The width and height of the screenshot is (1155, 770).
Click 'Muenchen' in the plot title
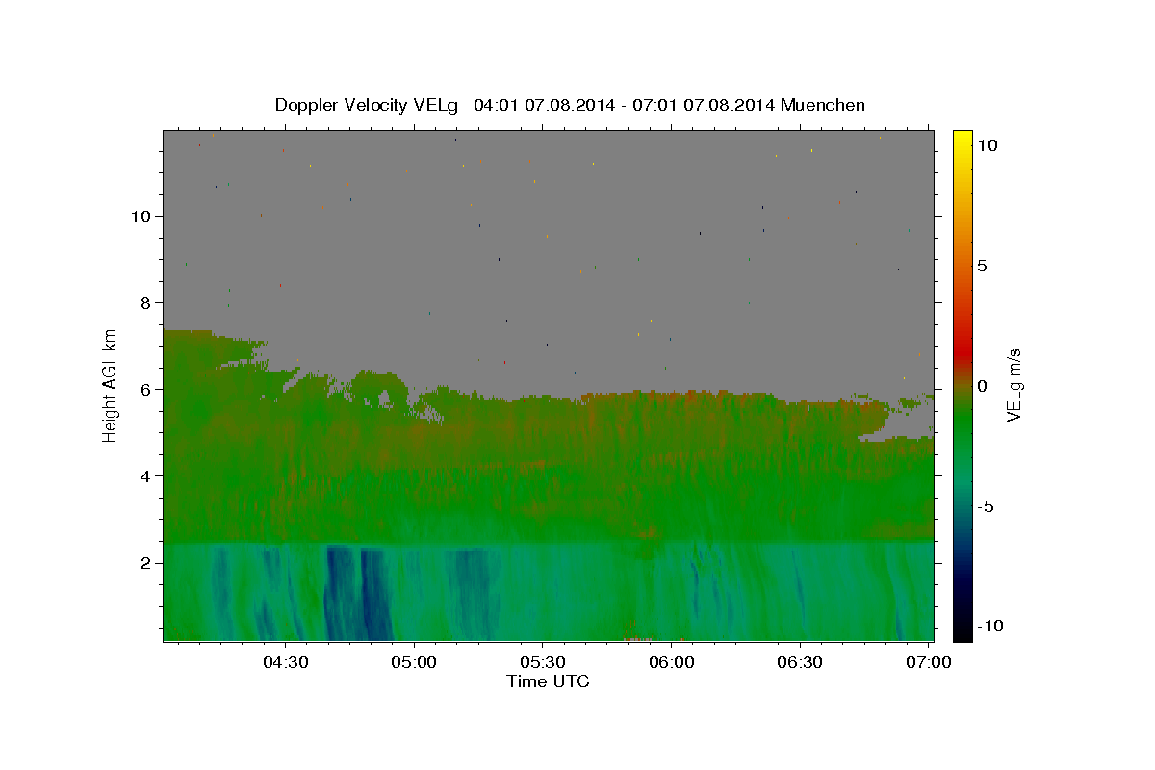[823, 105]
